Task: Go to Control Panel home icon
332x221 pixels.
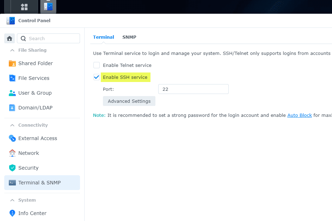Action: click(10, 38)
